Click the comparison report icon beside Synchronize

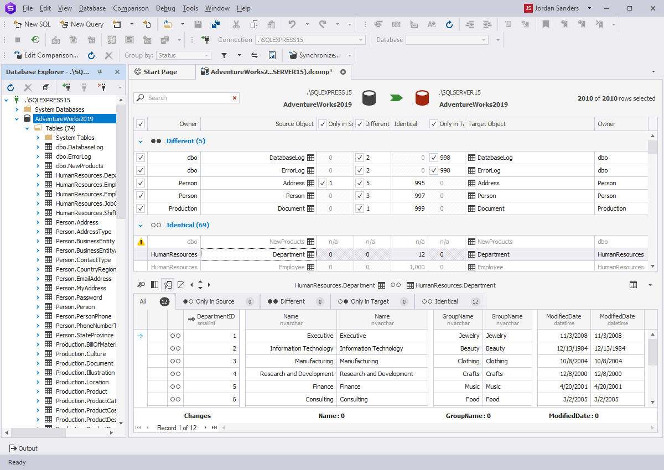pos(272,55)
